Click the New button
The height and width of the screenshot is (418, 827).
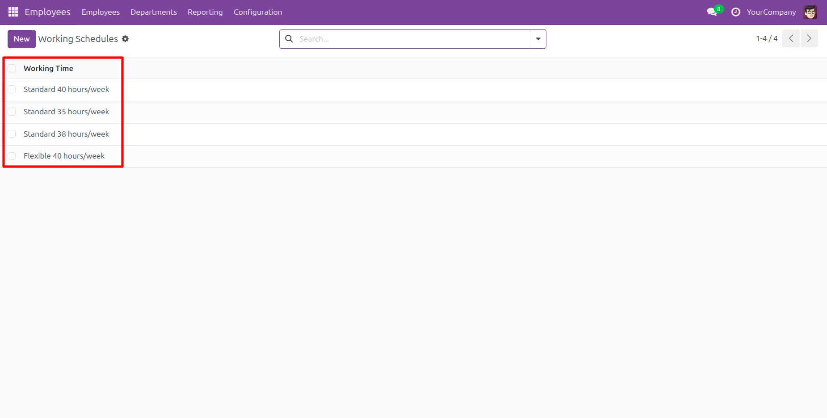(21, 39)
